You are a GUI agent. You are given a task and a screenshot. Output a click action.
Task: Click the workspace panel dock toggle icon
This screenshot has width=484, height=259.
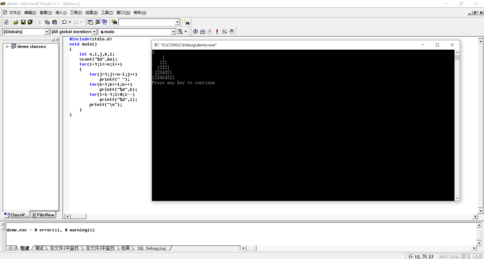[x=53, y=40]
